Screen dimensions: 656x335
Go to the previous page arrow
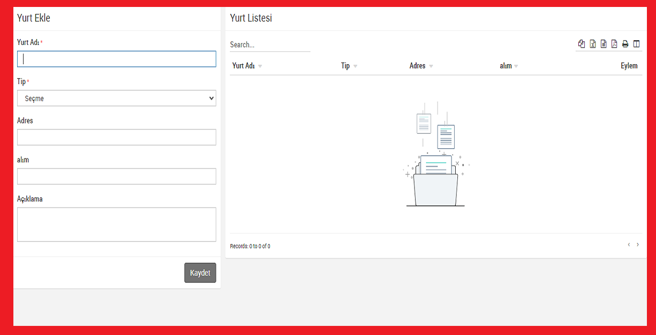coord(629,245)
